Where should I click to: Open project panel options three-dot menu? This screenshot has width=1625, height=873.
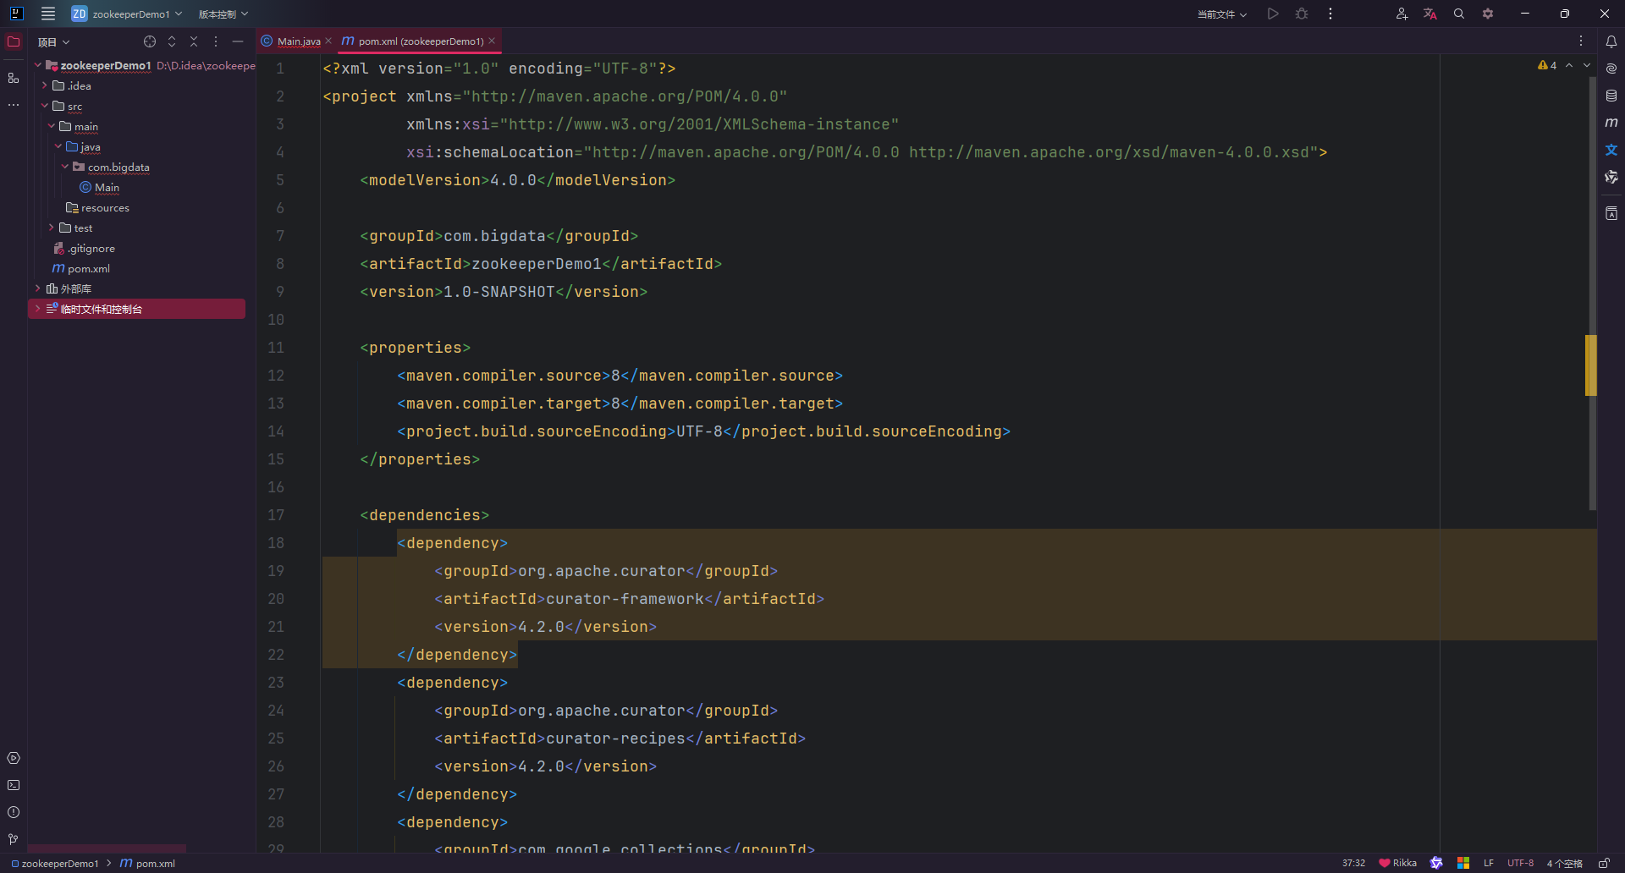tap(216, 41)
